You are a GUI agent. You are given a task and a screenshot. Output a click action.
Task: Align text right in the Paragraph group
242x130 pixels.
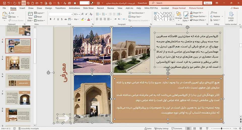tap(105, 19)
